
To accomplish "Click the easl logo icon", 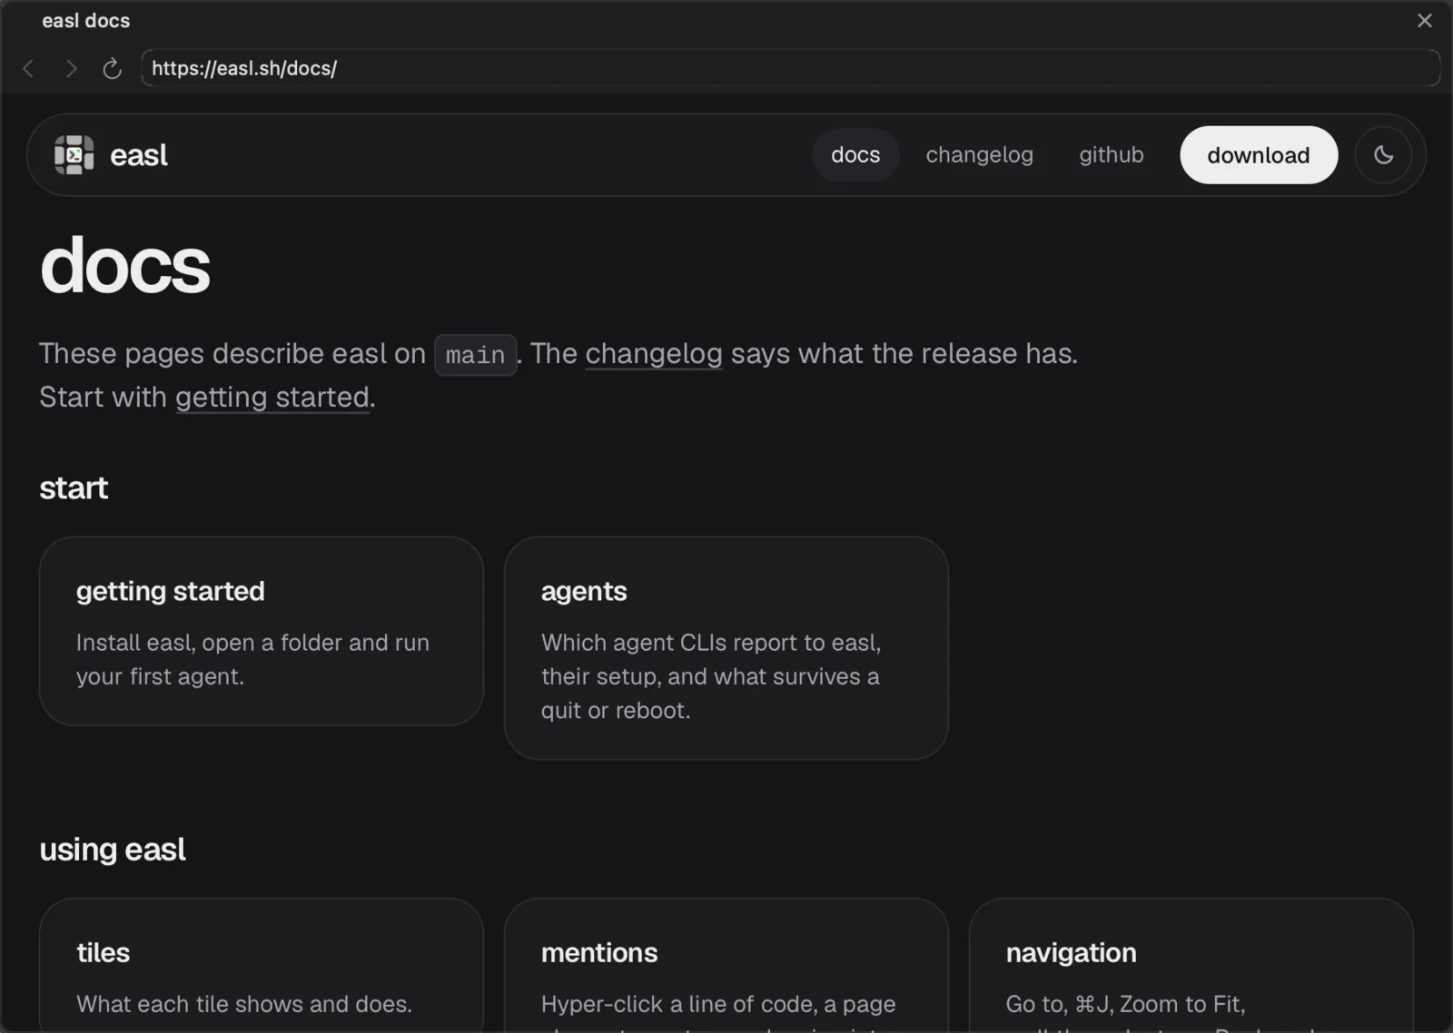I will click(x=74, y=155).
